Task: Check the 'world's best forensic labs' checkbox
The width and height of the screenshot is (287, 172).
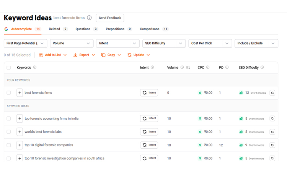Action: 8,132
